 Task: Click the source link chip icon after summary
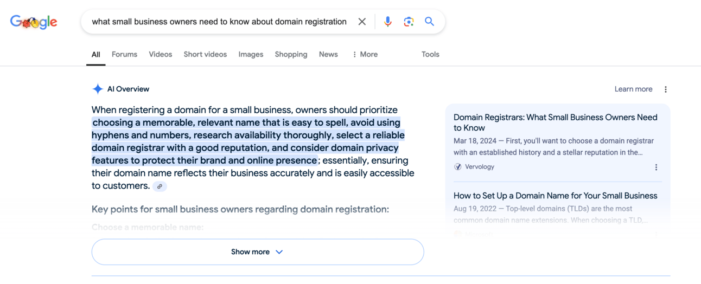point(160,186)
